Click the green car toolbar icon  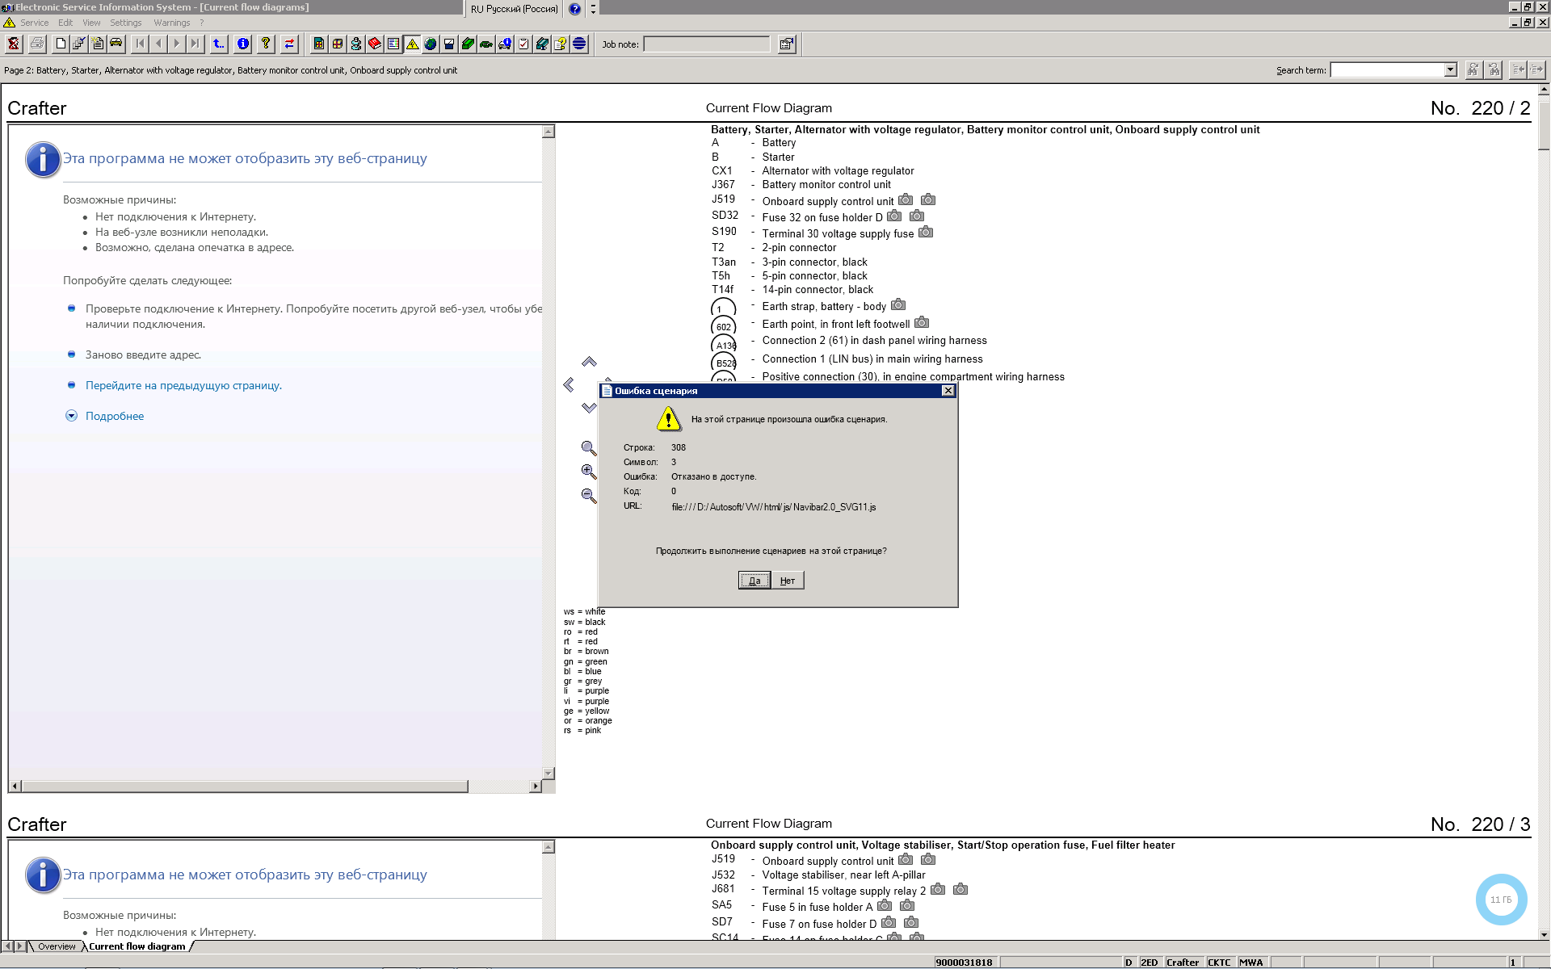tap(486, 44)
